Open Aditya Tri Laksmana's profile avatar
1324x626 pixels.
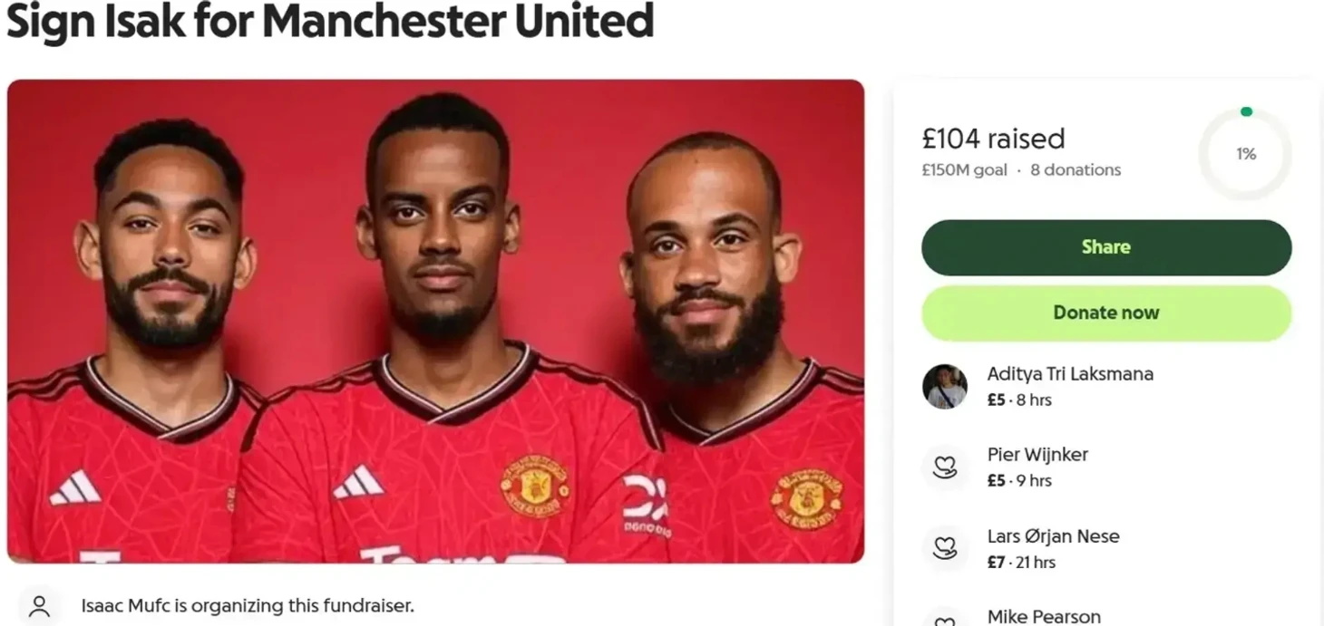coord(945,387)
